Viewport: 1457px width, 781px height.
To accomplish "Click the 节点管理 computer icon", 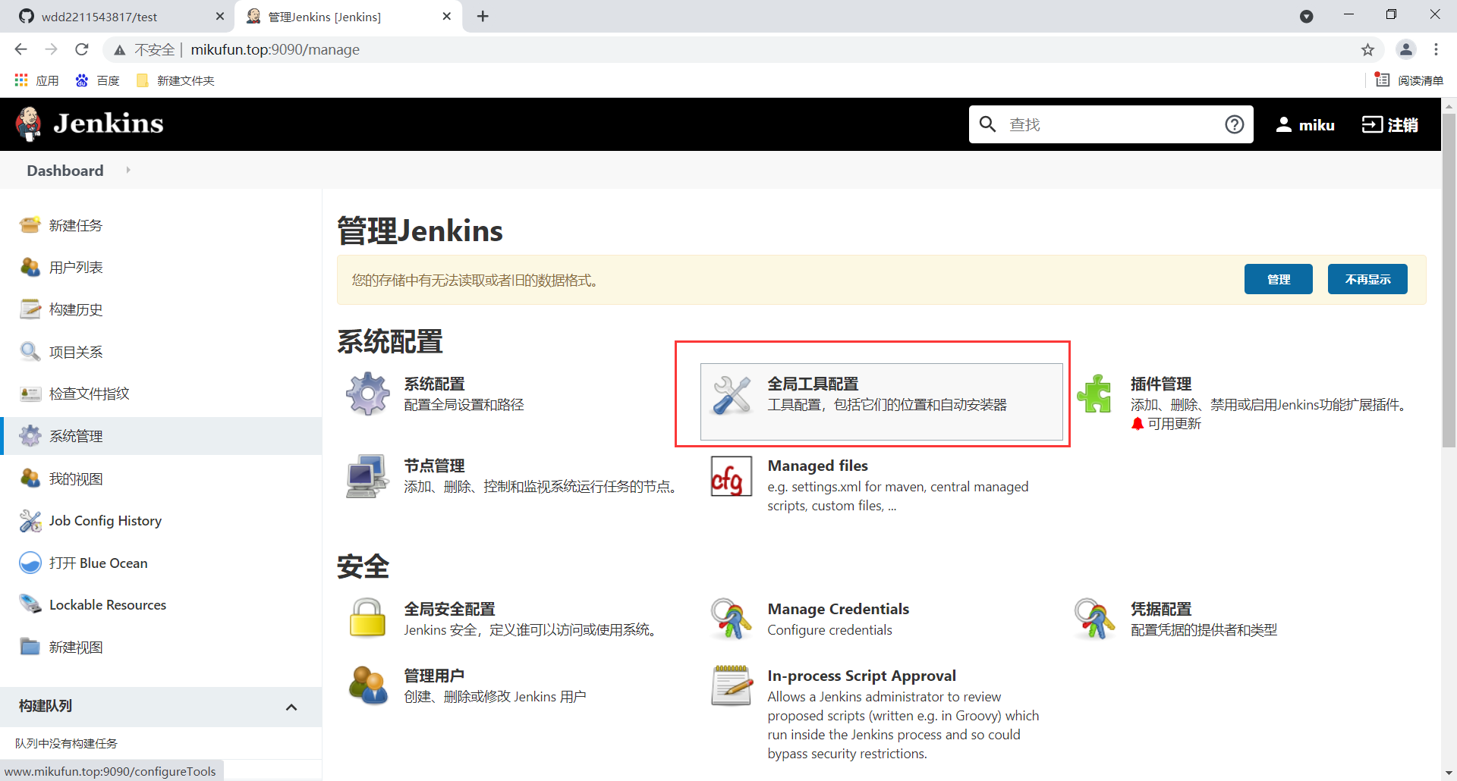I will pos(367,475).
